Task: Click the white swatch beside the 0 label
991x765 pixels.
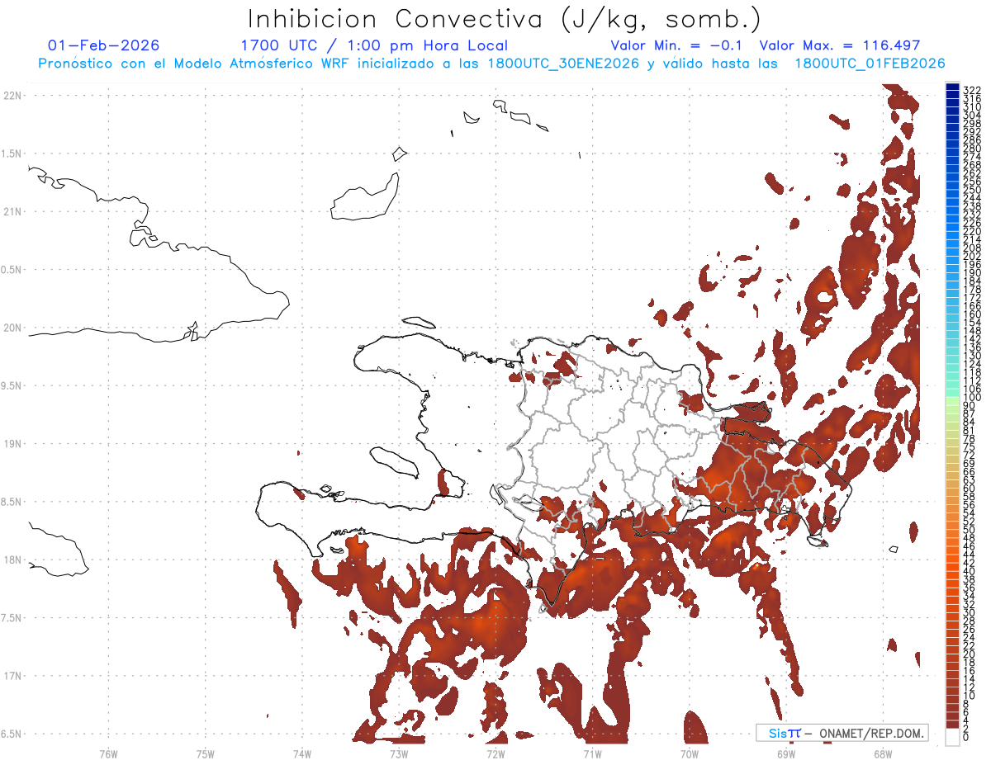Action: pyautogui.click(x=953, y=737)
